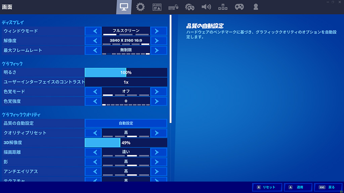Open the accessibility blocks tab icon

point(223,7)
